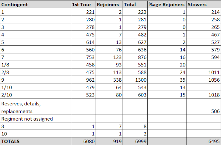Click Stowers value 1056
The height and width of the screenshot is (145, 221).
point(214,80)
